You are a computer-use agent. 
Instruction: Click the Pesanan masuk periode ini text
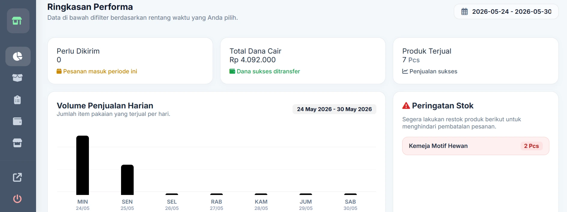(100, 71)
